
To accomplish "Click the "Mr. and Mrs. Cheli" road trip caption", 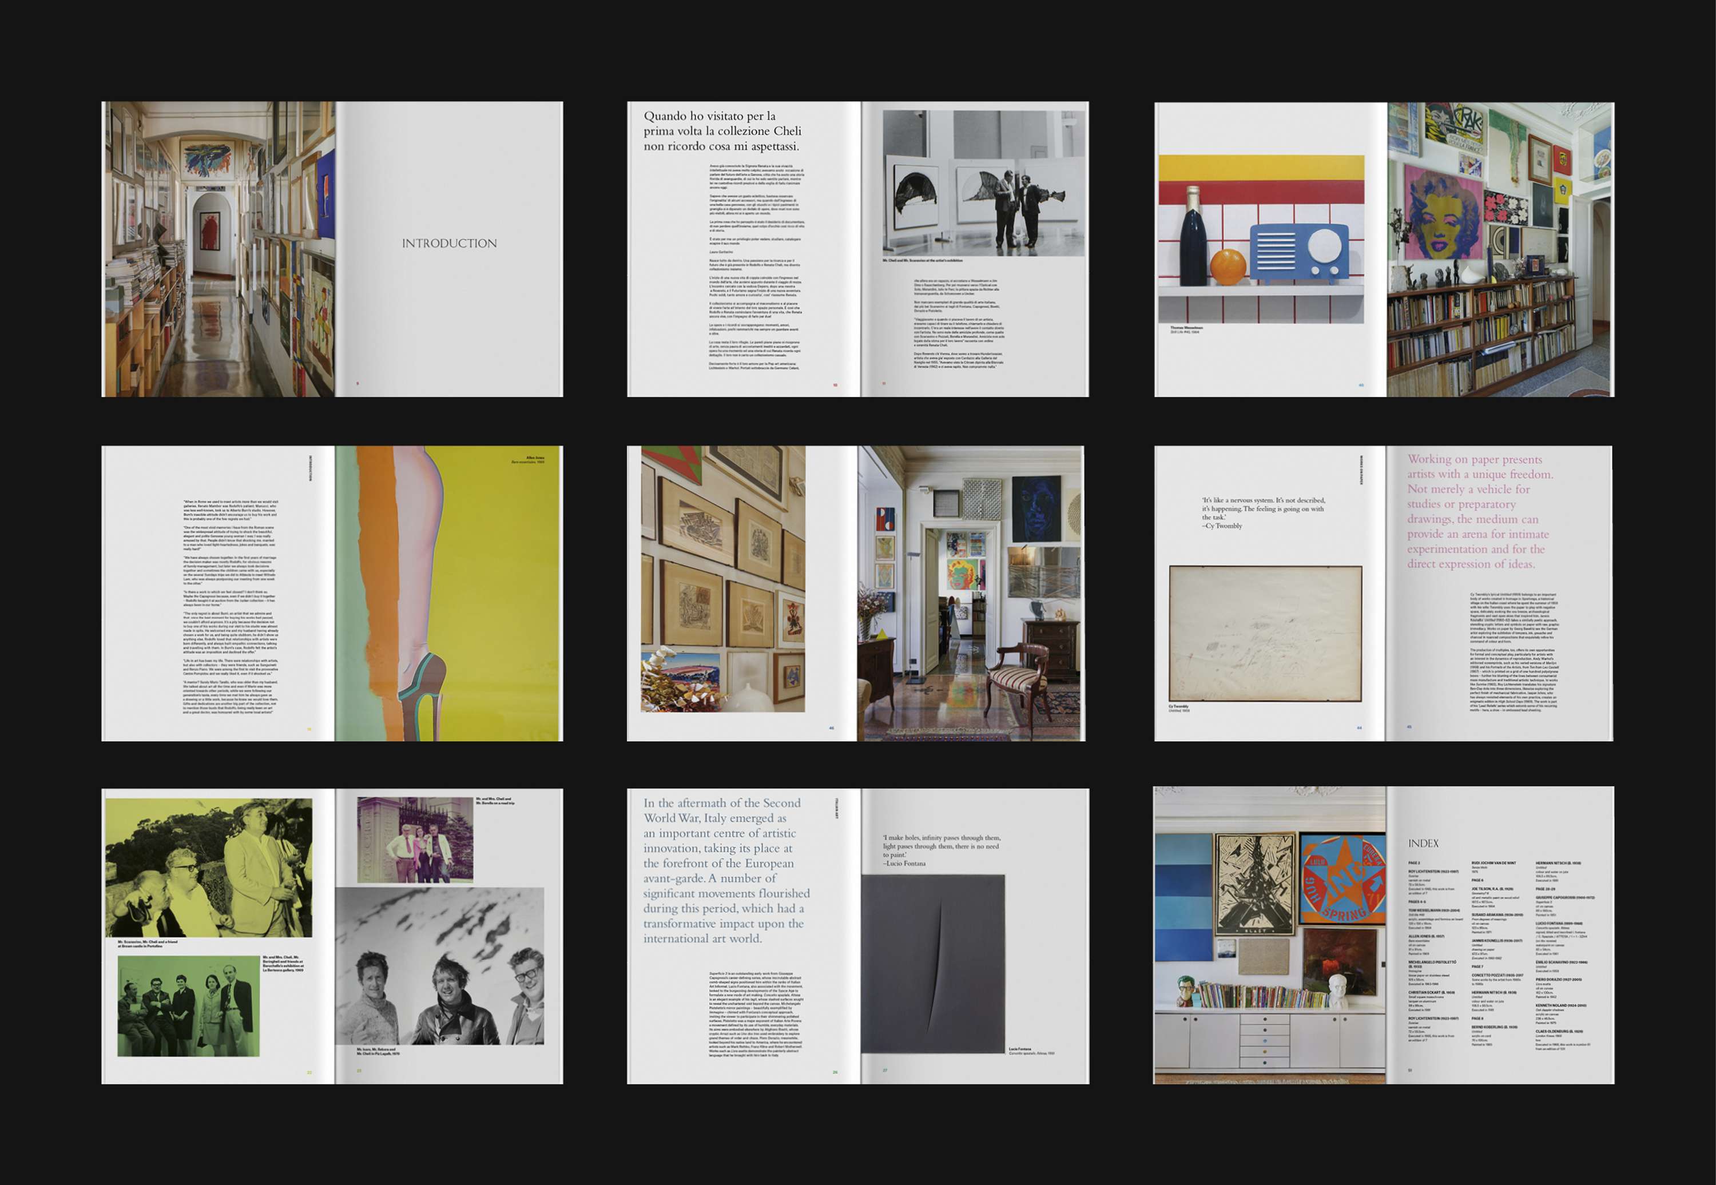I will click(x=495, y=801).
